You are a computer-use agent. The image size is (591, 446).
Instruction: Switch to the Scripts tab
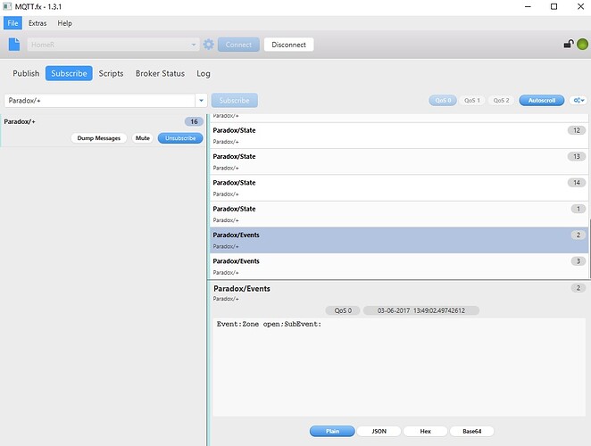111,73
